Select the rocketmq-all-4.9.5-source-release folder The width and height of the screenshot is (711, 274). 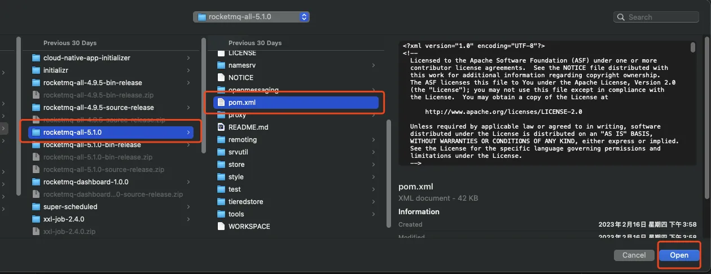(98, 108)
